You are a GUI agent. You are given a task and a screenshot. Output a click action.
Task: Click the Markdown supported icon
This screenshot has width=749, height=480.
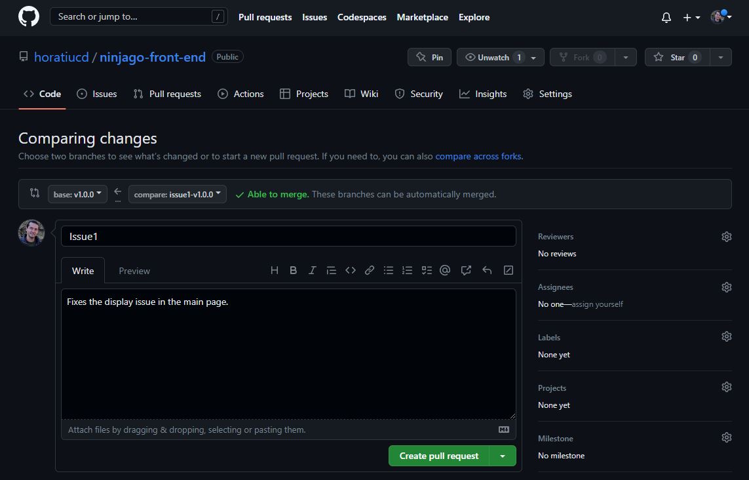click(504, 430)
